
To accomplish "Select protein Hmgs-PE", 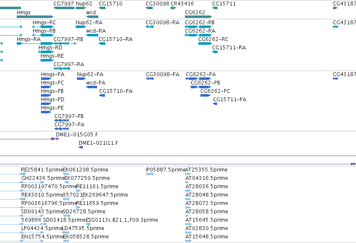I will coord(46,113).
